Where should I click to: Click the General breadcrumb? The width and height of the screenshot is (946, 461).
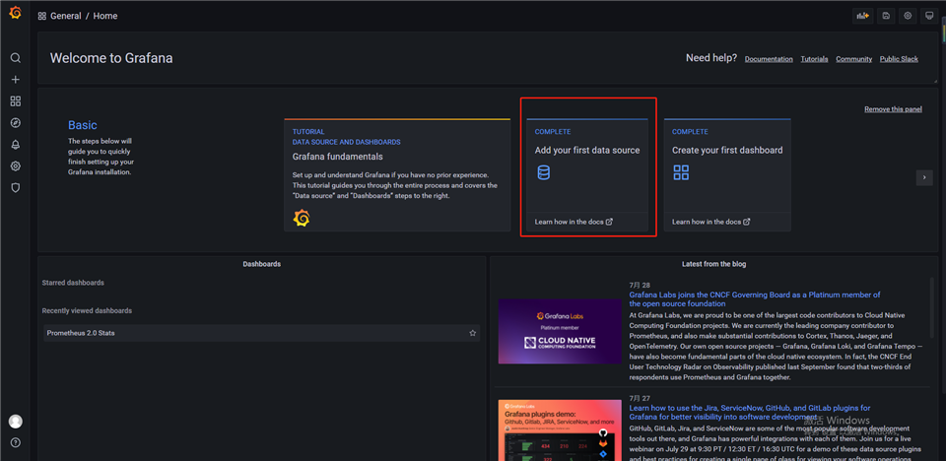pos(66,17)
